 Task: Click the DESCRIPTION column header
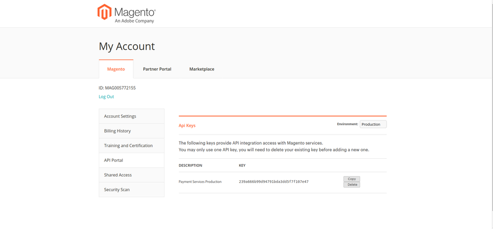tap(190, 165)
